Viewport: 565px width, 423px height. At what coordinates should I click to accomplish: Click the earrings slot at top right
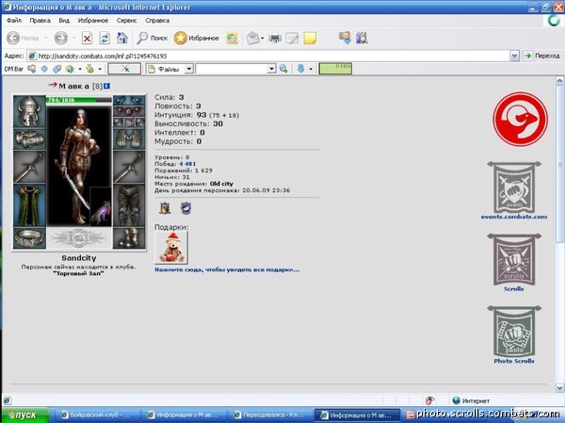129,100
